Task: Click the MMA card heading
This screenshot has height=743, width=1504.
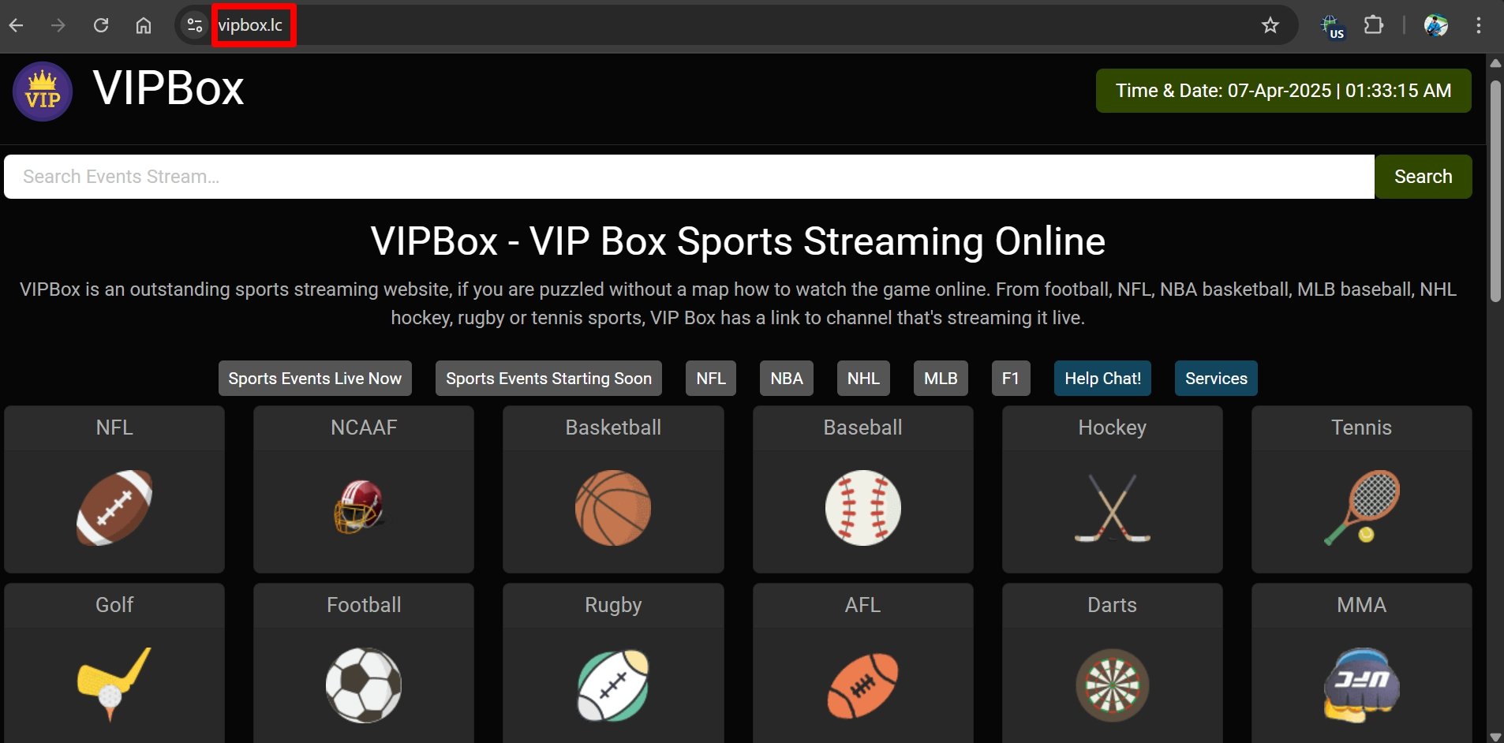Action: 1362,605
